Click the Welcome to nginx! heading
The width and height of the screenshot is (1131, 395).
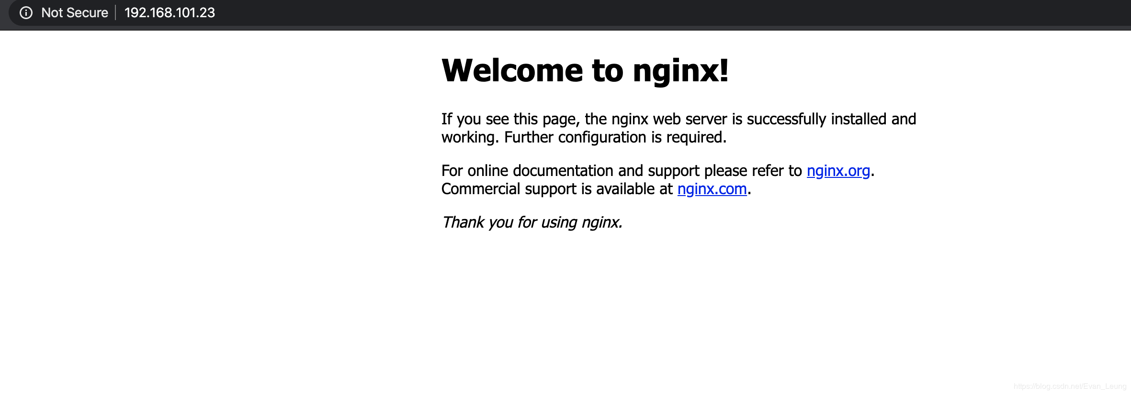pyautogui.click(x=585, y=70)
